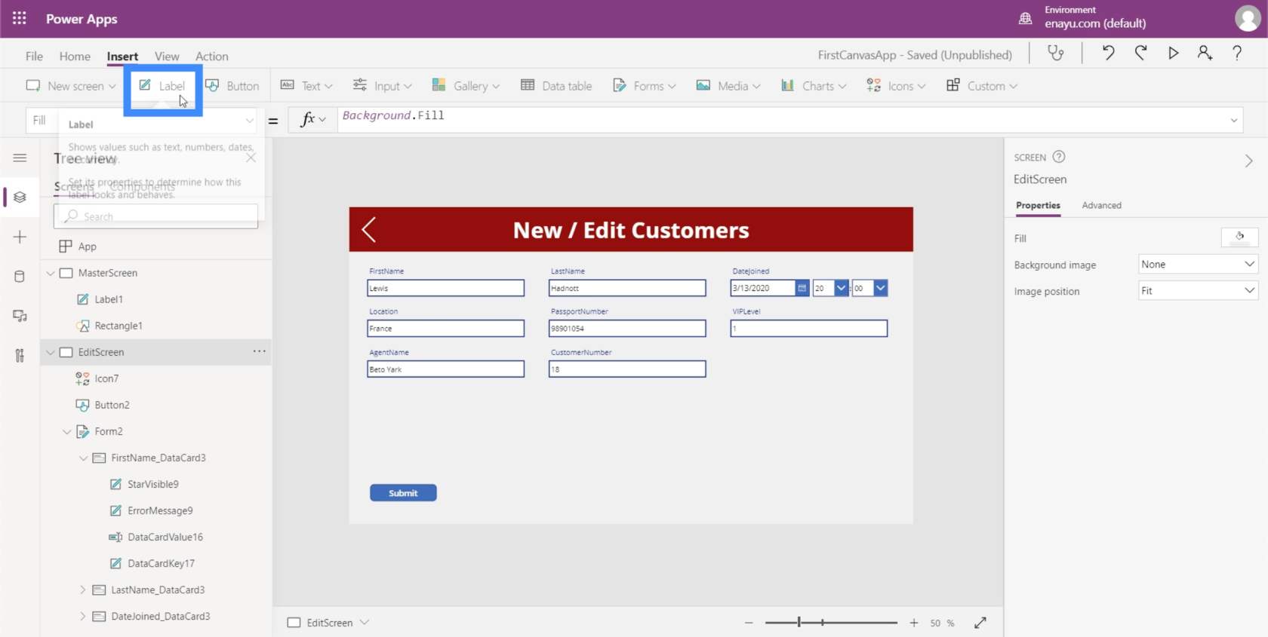Close the Tree view panel

(x=251, y=158)
